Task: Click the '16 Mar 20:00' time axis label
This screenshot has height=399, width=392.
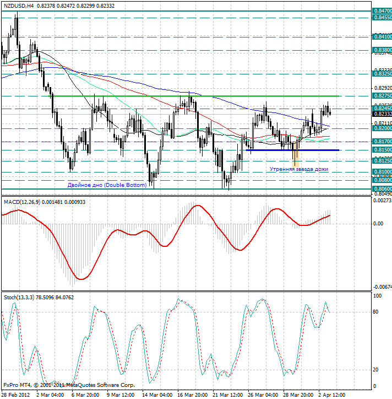Action: coord(192,395)
